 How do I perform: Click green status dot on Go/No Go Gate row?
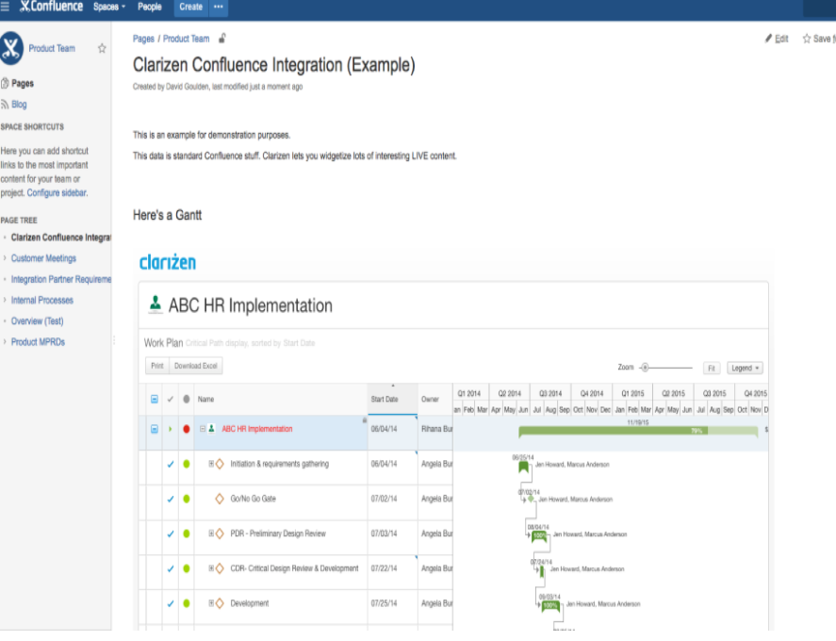point(186,500)
